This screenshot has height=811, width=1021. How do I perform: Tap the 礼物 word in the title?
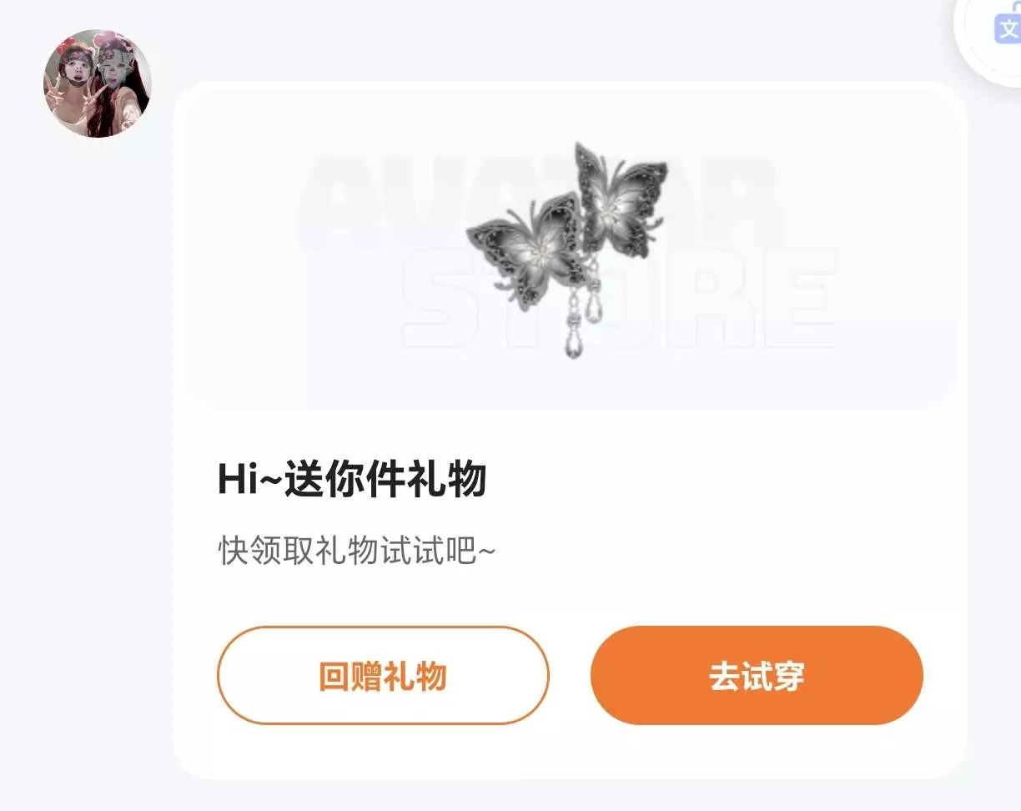[446, 480]
